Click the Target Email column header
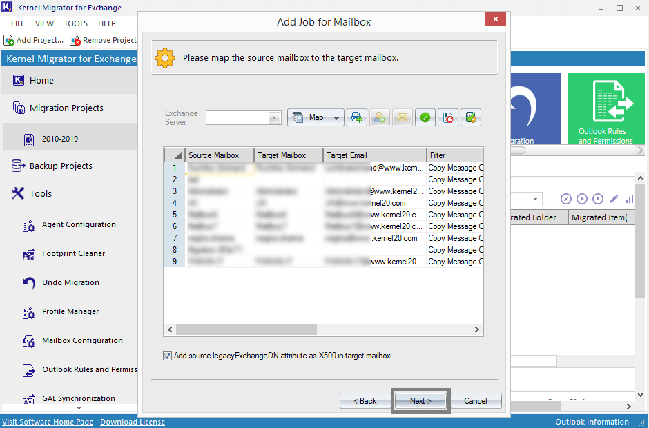 (x=375, y=155)
